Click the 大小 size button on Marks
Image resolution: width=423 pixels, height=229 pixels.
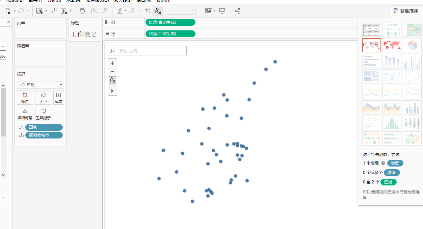(43, 98)
